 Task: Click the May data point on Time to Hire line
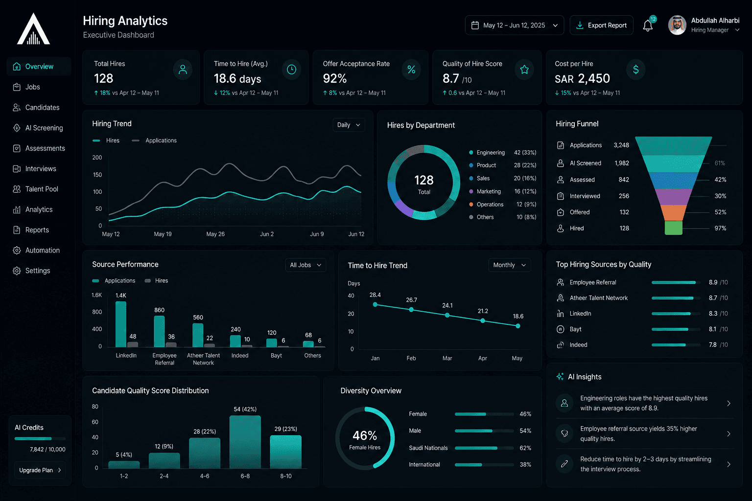[518, 326]
